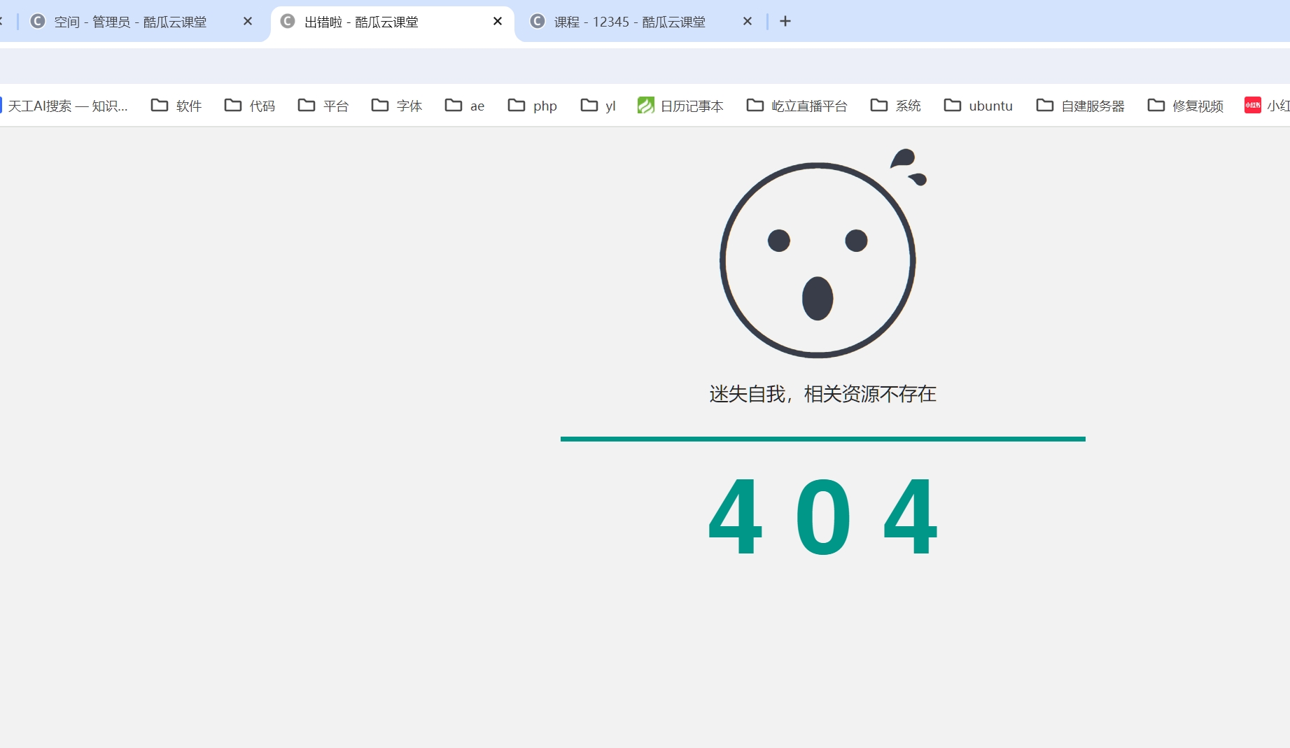Screen dimensions: 1290x748
Task: Click the folder icon of the 自建服务器 bookmark
Action: [x=1044, y=105]
